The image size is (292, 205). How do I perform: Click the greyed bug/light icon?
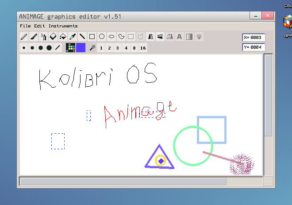click(199, 36)
